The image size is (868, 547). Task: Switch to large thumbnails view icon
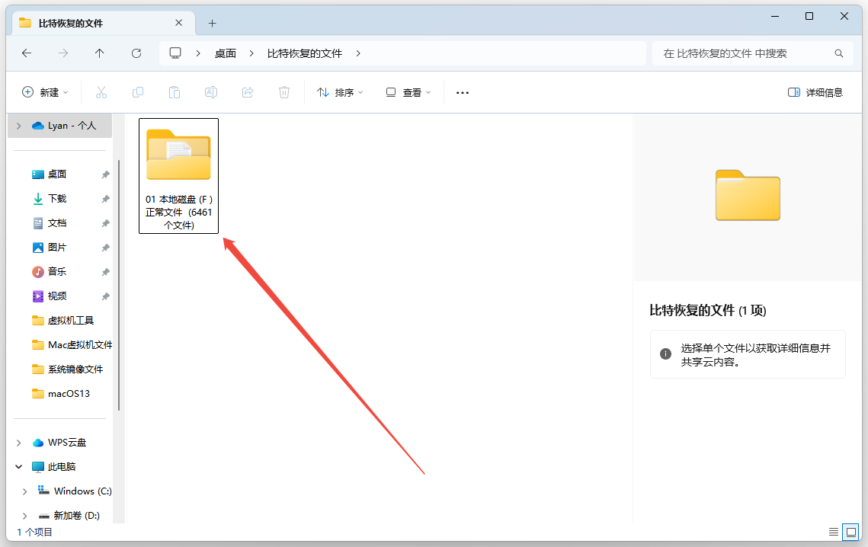click(x=850, y=532)
